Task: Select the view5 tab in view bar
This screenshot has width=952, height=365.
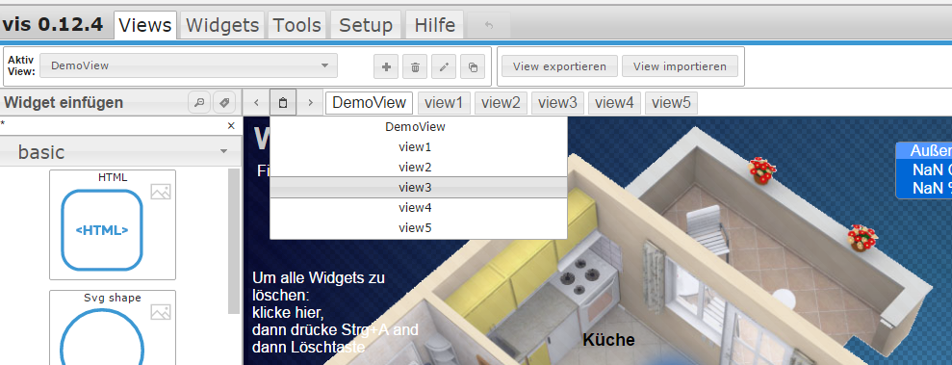Action: [x=672, y=103]
